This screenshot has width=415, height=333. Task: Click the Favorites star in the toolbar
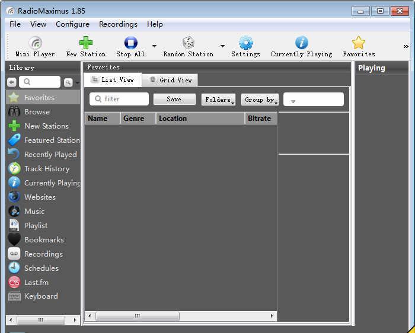(x=359, y=43)
